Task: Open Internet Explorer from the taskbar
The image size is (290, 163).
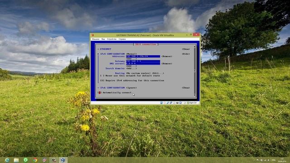Action: pos(7,160)
